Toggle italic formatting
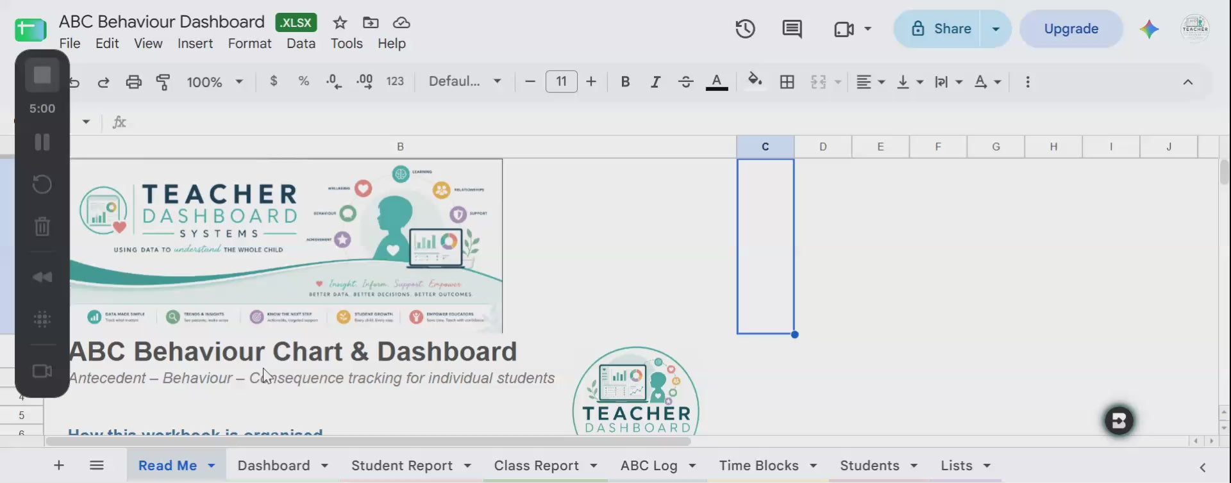This screenshot has height=483, width=1231. (655, 82)
